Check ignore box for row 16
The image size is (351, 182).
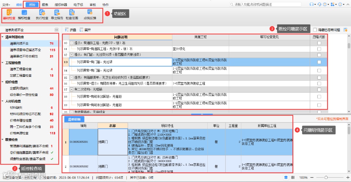(x=319, y=83)
